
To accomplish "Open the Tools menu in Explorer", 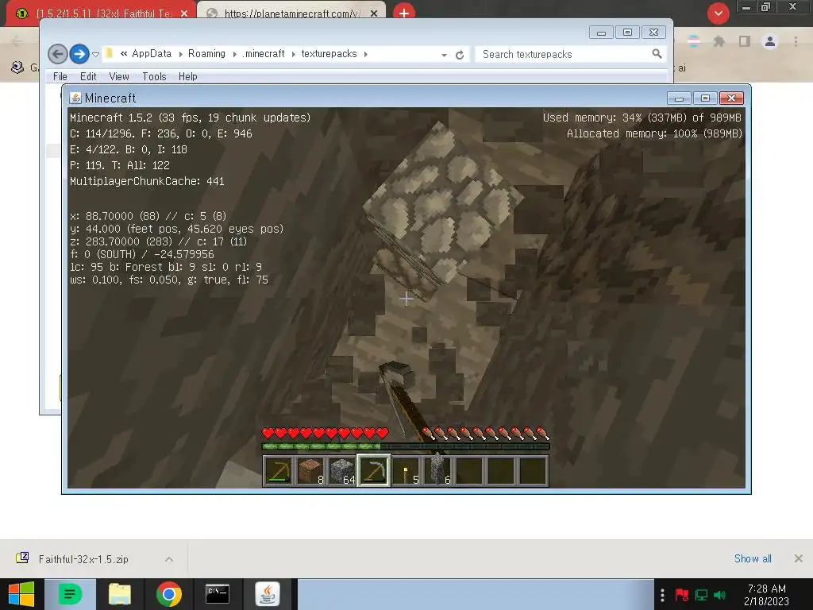I will 154,76.
